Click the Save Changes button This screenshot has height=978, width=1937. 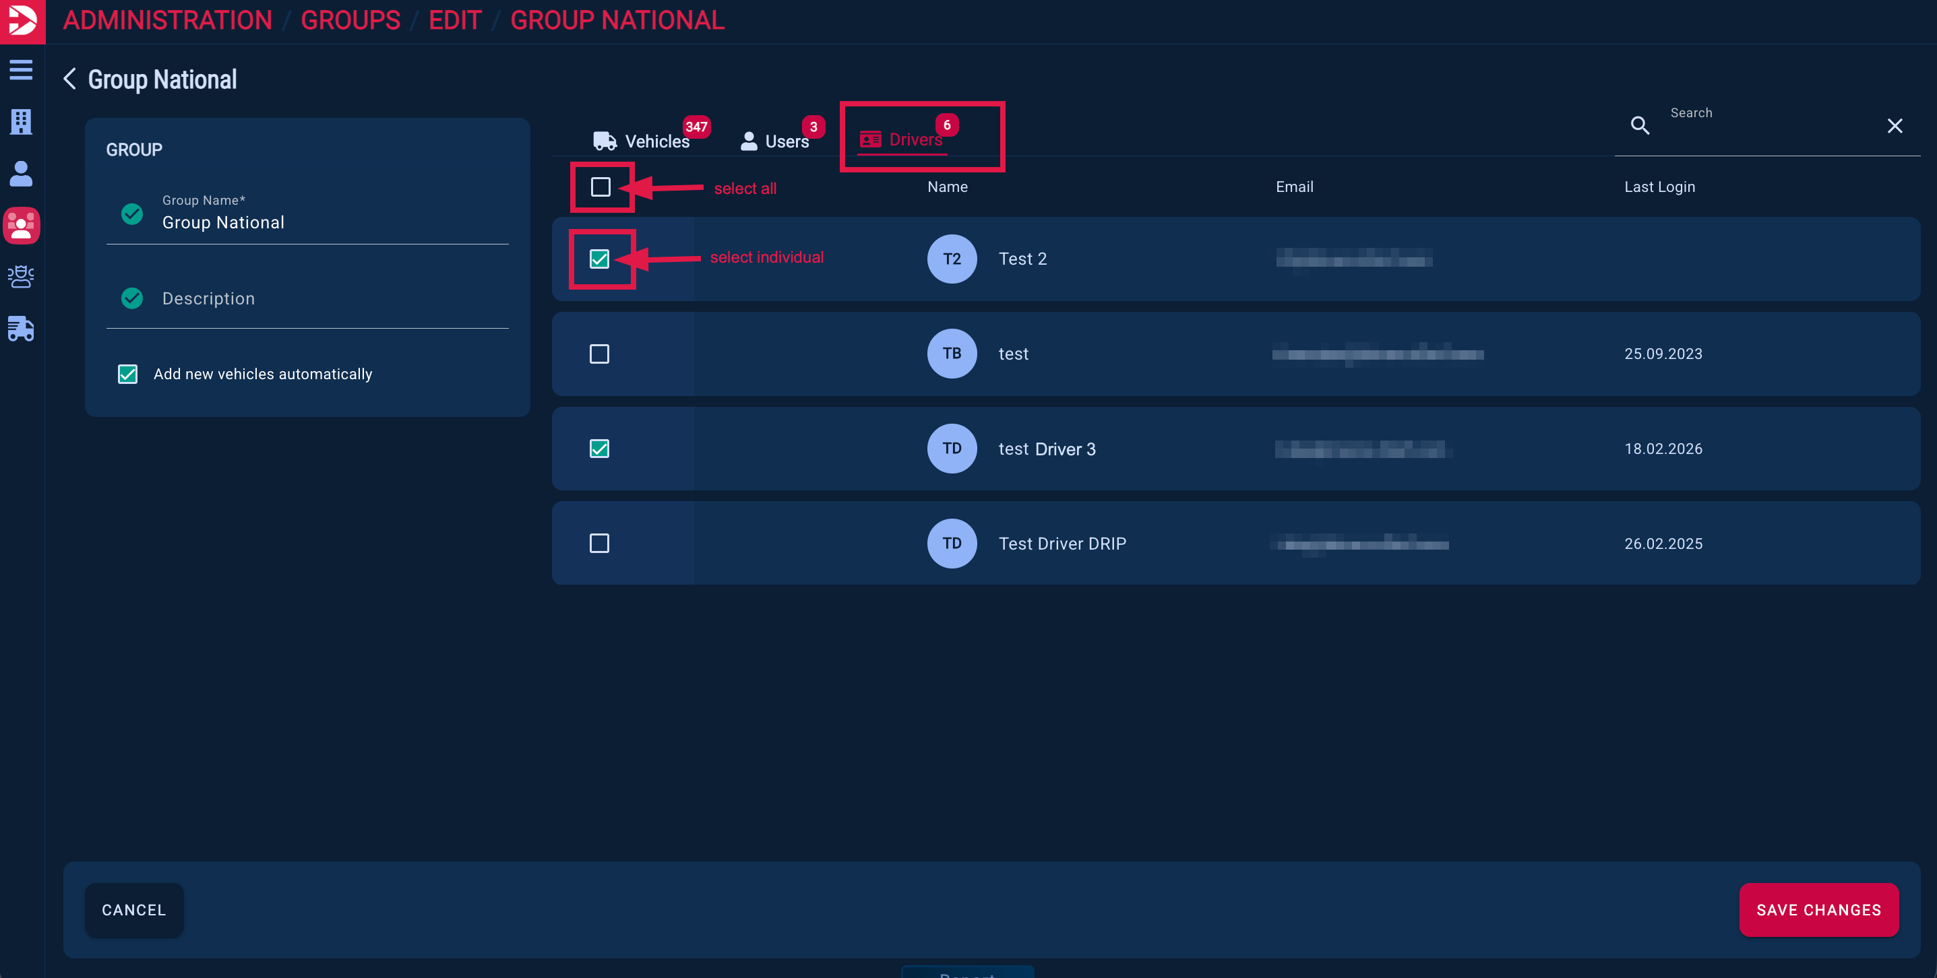[1818, 909]
